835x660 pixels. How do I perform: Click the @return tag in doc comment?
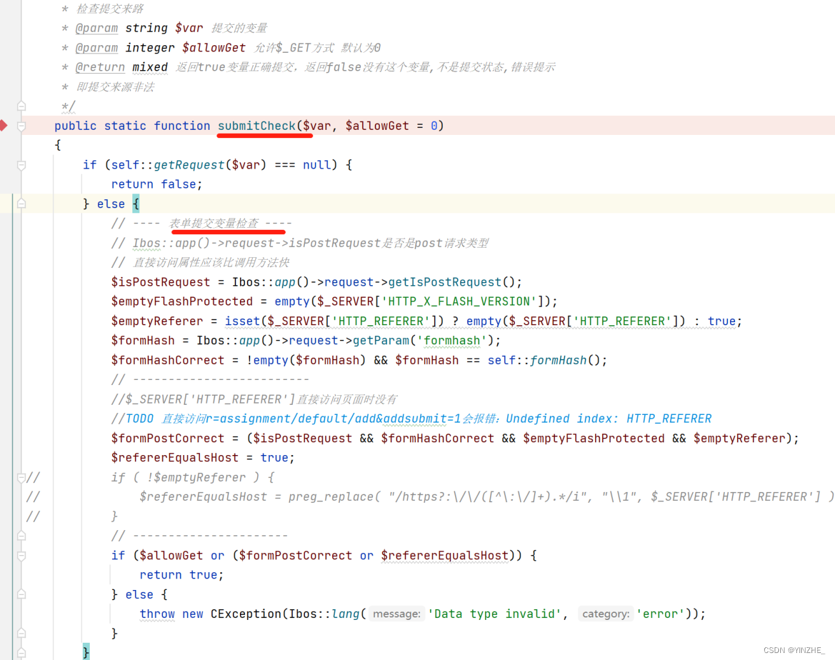[100, 67]
